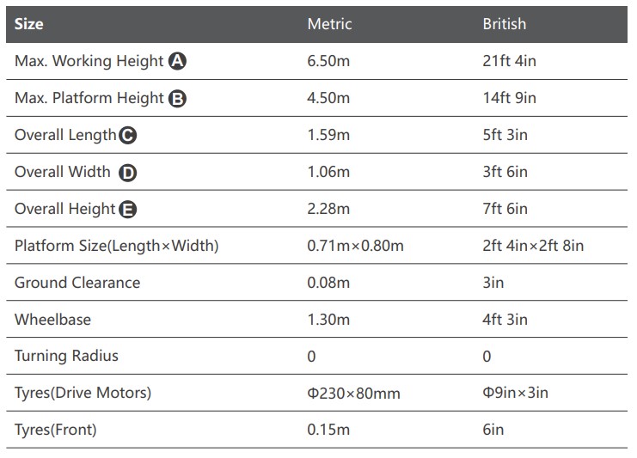Screen dimensions: 637x458
Task: Select the Size column header
Action: coord(29,24)
